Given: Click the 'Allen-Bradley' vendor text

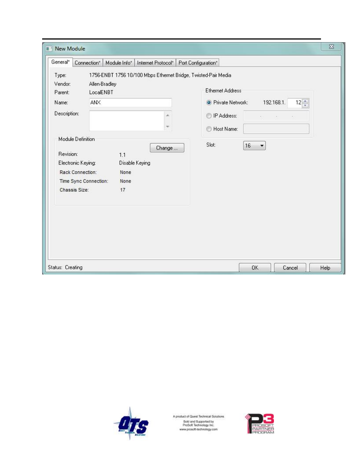Looking at the screenshot, I should tap(103, 84).
